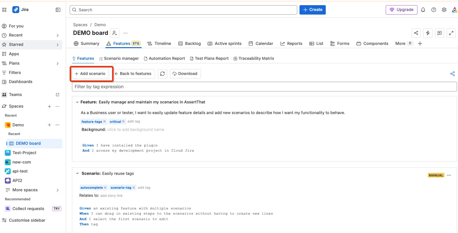Click the refresh icon button next to Back to features
Viewport: 458px width, 233px height.
coord(162,74)
